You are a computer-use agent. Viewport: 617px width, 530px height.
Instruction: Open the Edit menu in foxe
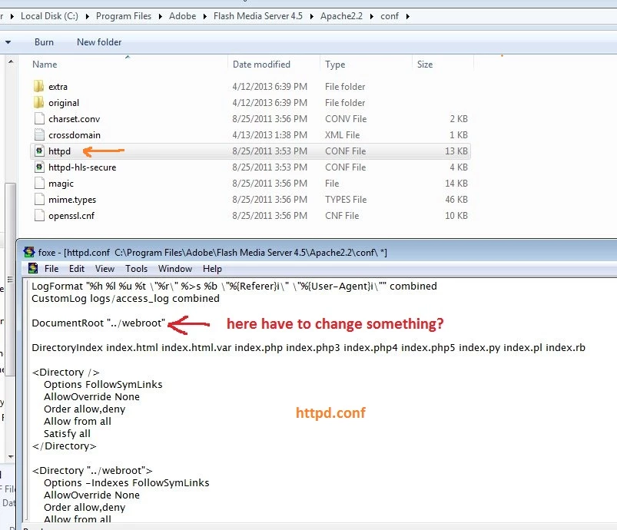point(77,269)
